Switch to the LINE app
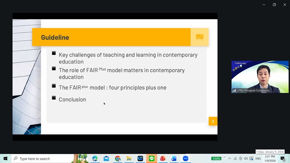This screenshot has width=290, height=163. click(x=151, y=159)
